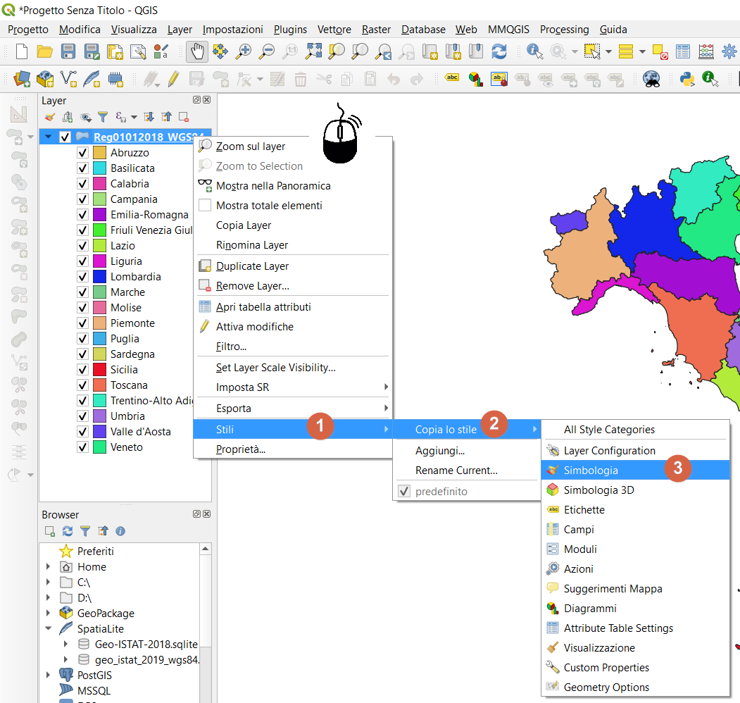740x703 pixels.
Task: Click the Sicilia red color swatch
Action: [99, 370]
